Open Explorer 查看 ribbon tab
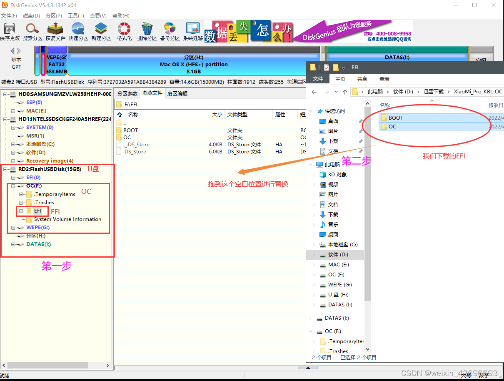Screen dimensions: 504x381 (x=384, y=79)
